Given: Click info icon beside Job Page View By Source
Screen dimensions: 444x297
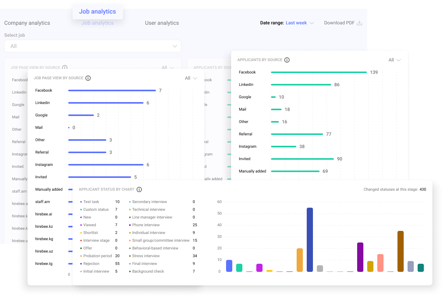Looking at the screenshot, I should pyautogui.click(x=88, y=78).
